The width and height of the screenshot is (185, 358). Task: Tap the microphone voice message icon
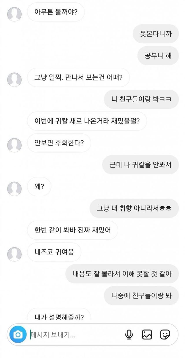[129, 335]
